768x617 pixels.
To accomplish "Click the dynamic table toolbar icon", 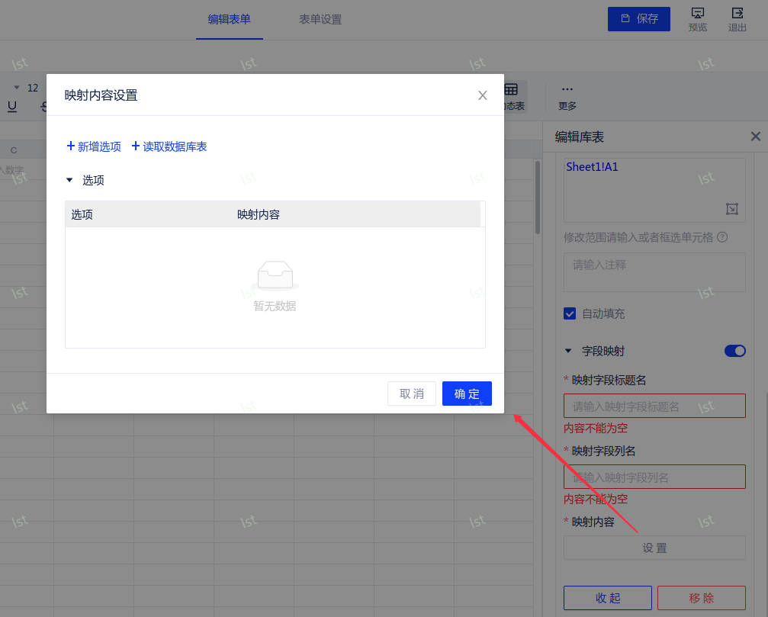I will [511, 91].
